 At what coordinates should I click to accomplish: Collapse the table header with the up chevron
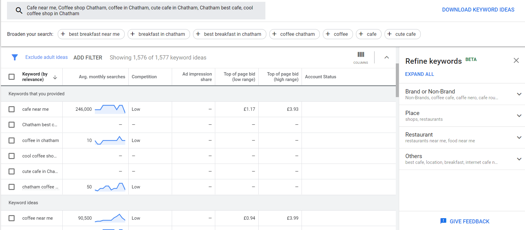click(x=386, y=57)
